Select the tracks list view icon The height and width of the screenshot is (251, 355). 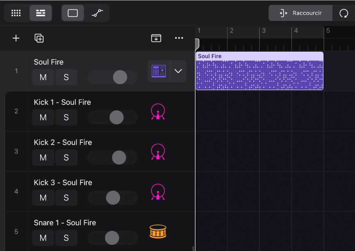[41, 13]
